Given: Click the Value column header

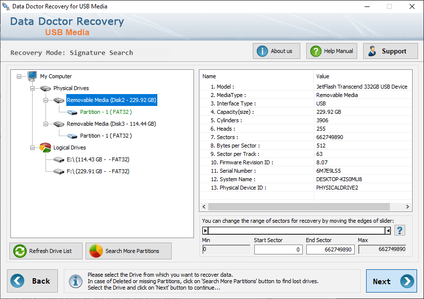Looking at the screenshot, I should tap(363, 76).
